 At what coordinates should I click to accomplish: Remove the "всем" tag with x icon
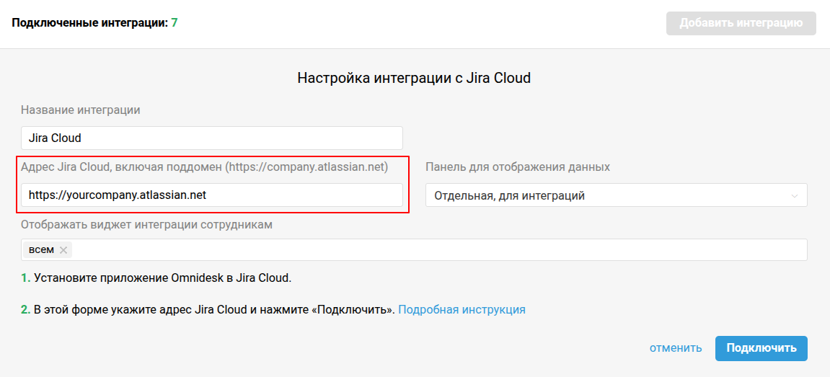[x=63, y=250]
